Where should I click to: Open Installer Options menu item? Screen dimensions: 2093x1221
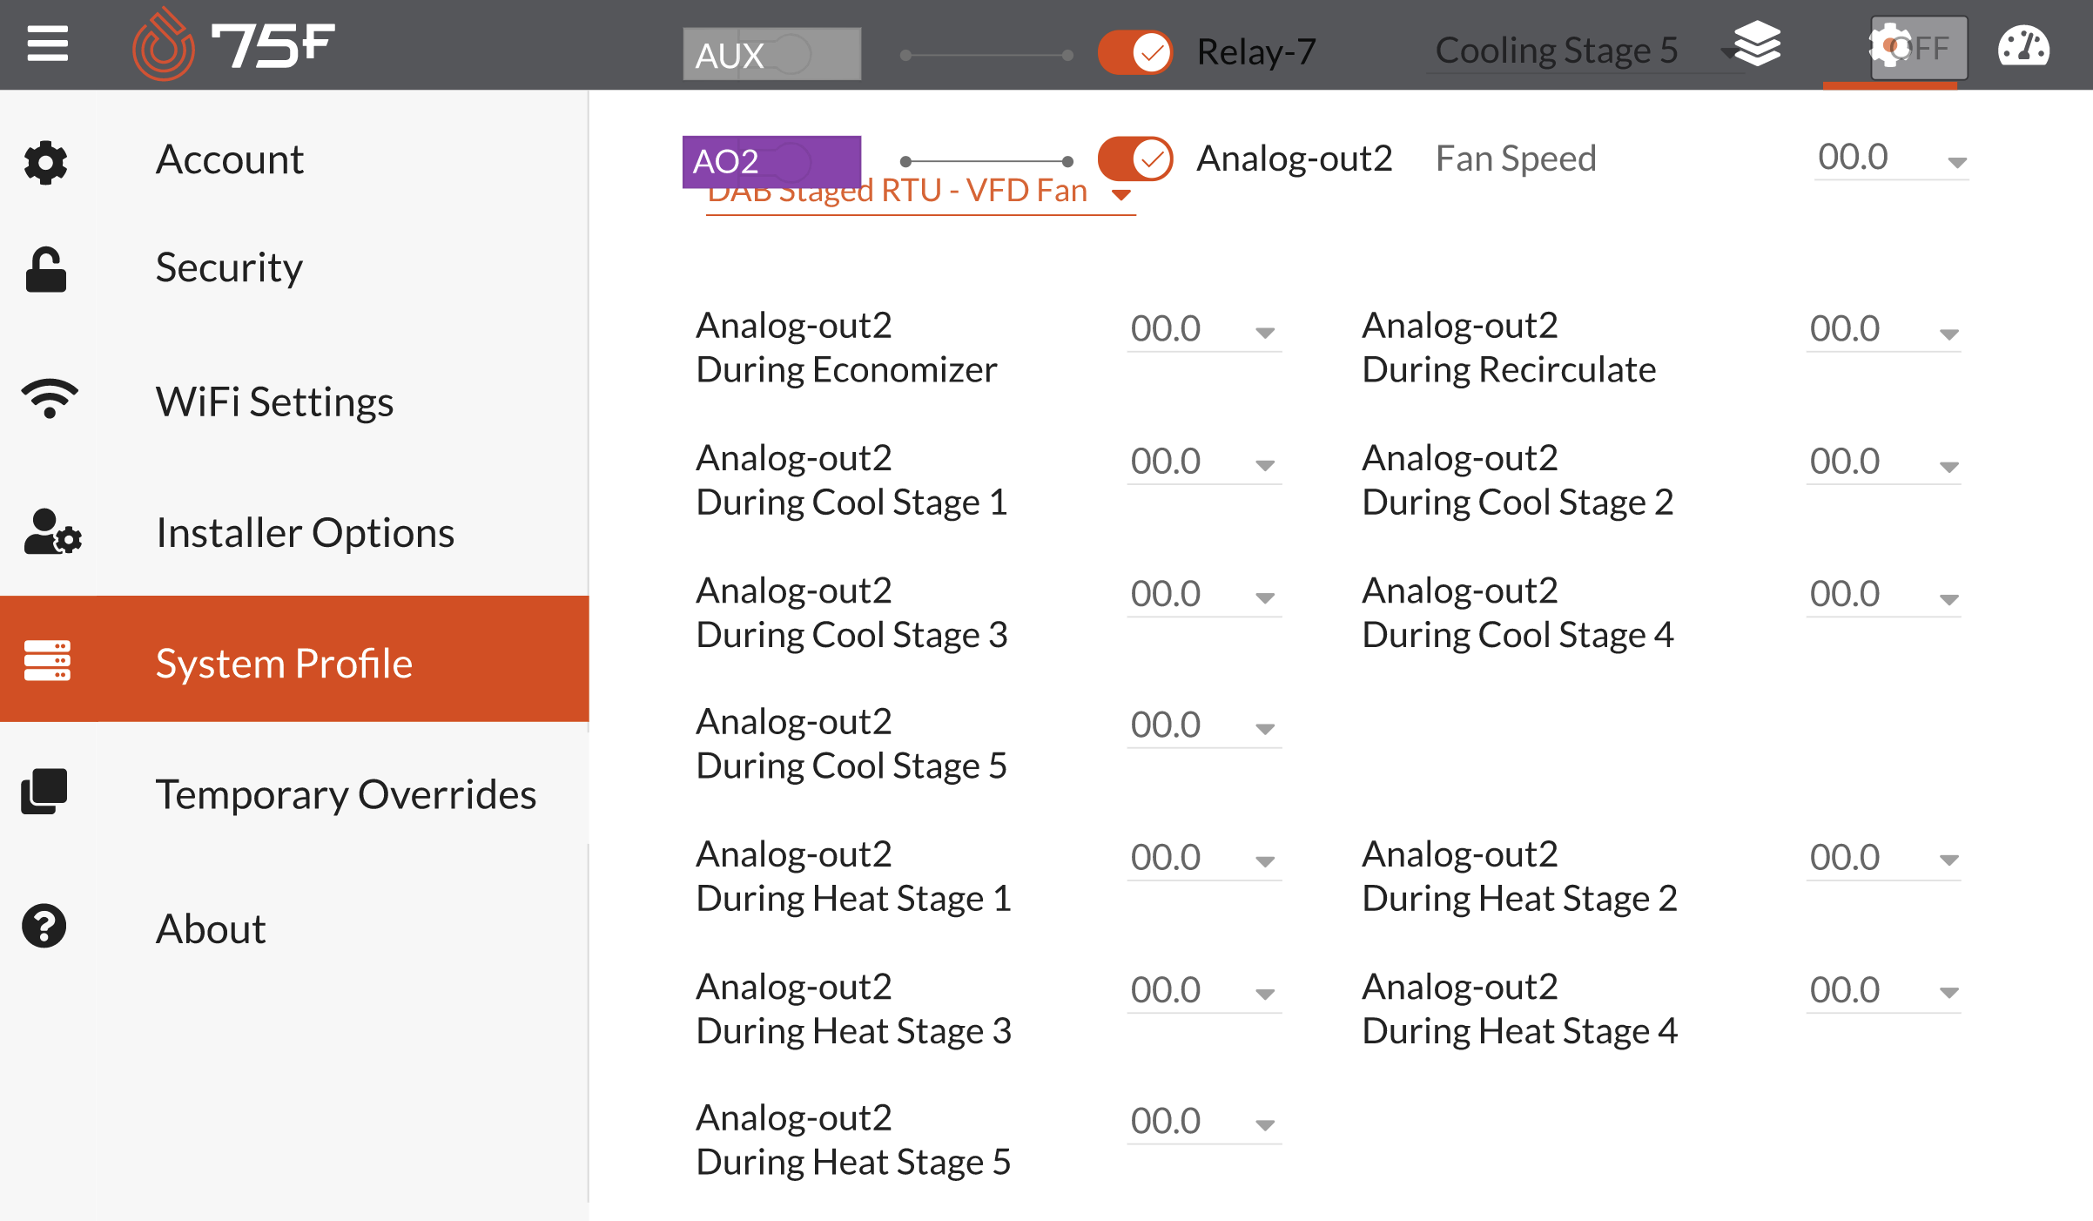[305, 532]
